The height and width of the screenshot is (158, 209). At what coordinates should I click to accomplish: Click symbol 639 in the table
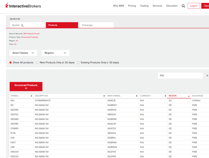click(x=12, y=138)
